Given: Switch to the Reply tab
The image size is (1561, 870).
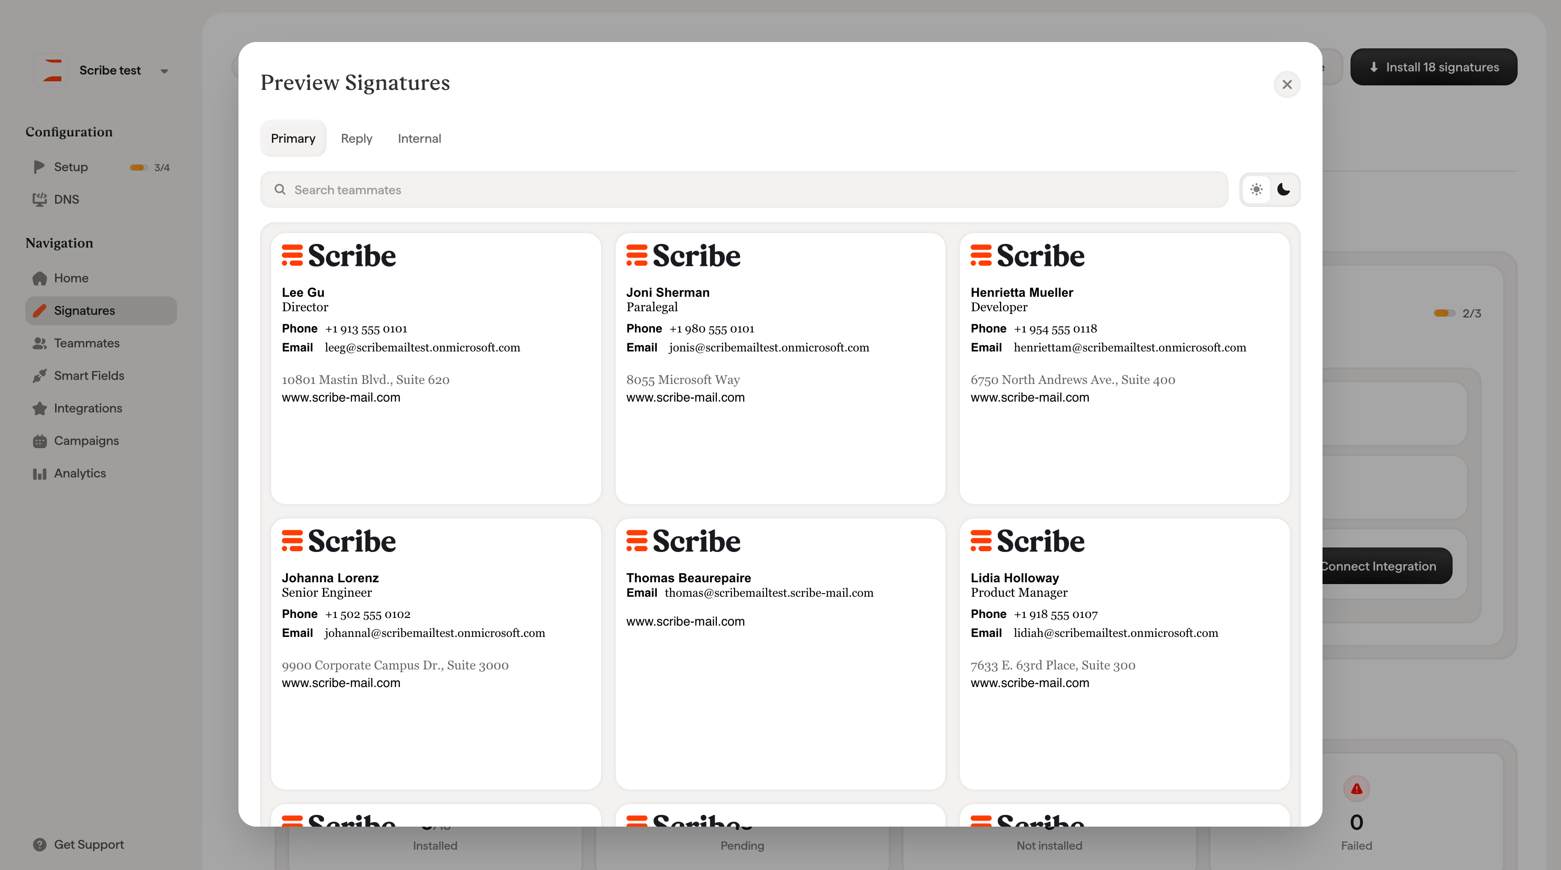Looking at the screenshot, I should point(356,138).
